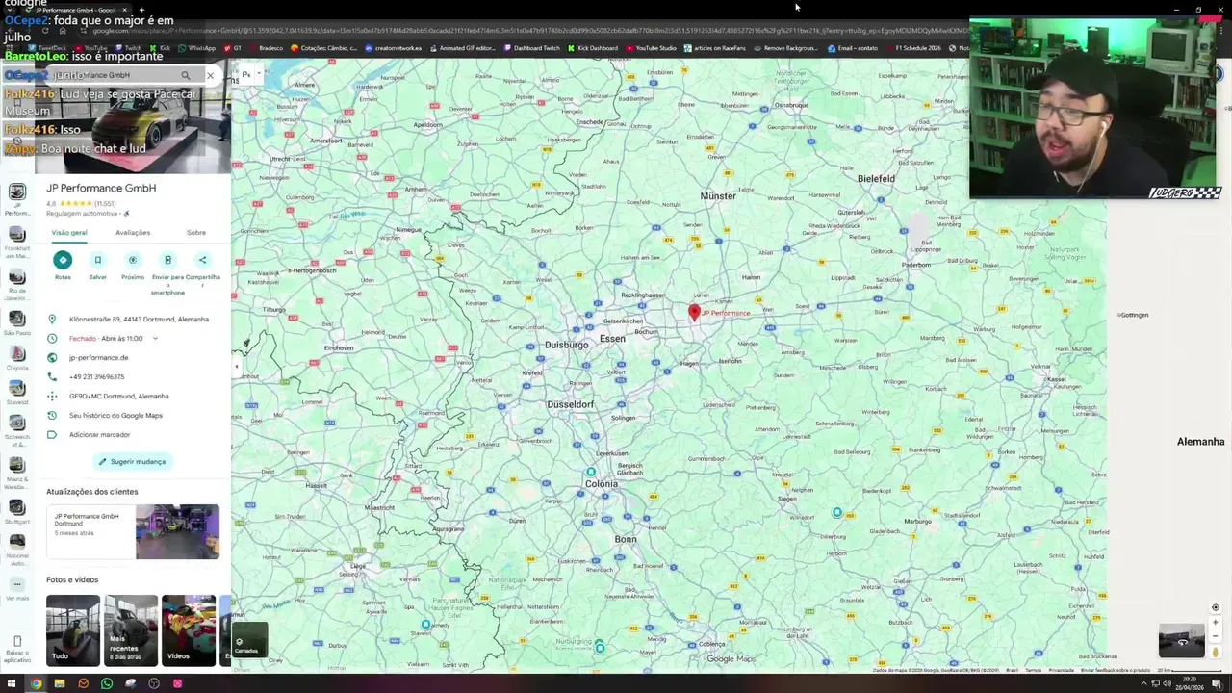Select Frankfurt am Main recent item in sidebar
Image resolution: width=1232 pixels, height=693 pixels.
[17, 240]
